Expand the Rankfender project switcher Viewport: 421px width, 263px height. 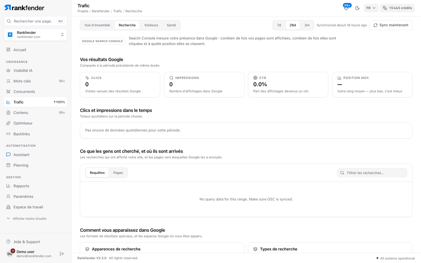(35, 35)
